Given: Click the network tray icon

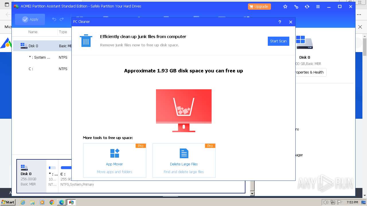Looking at the screenshot, I should click(333, 202).
